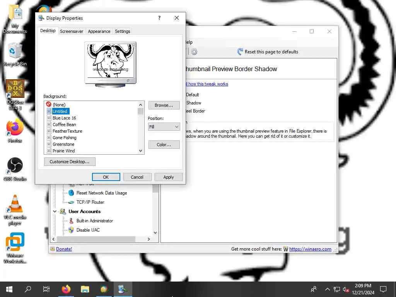Click the Browse... button
This screenshot has width=396, height=297.
click(164, 105)
